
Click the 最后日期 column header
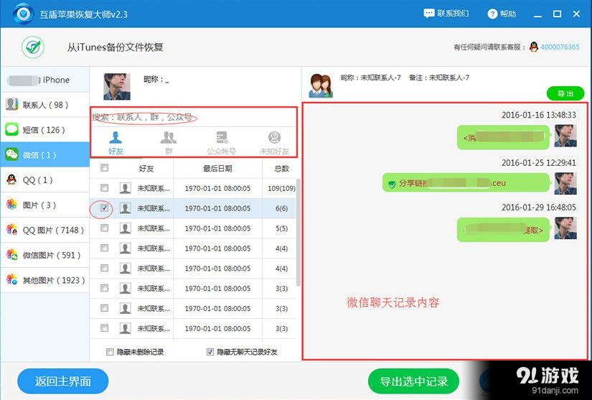tap(217, 169)
